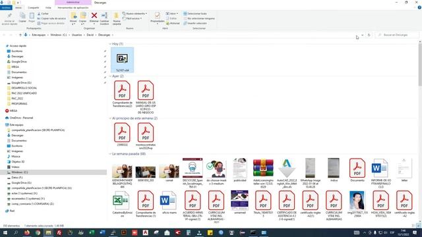Select the 23960332 PDF file
This screenshot has width=422, height=237.
[x=122, y=134]
